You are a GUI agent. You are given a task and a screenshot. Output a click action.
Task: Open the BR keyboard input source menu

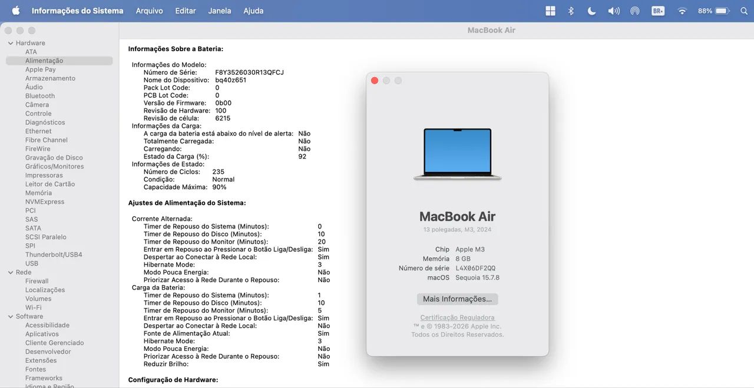coord(658,11)
